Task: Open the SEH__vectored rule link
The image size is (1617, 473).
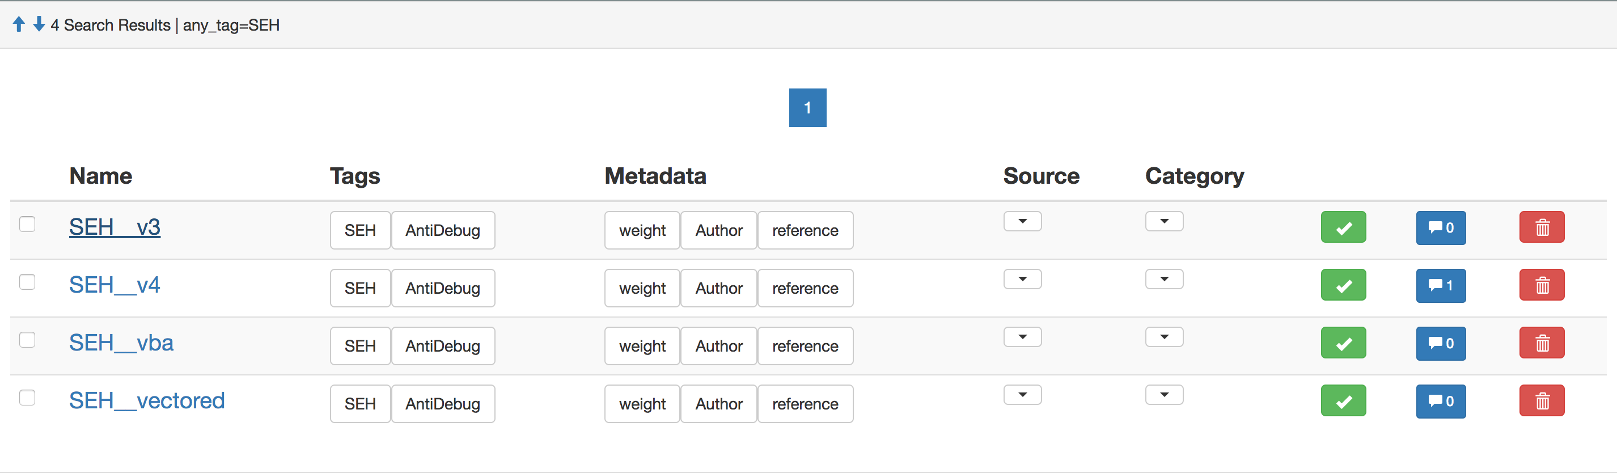Action: point(146,401)
